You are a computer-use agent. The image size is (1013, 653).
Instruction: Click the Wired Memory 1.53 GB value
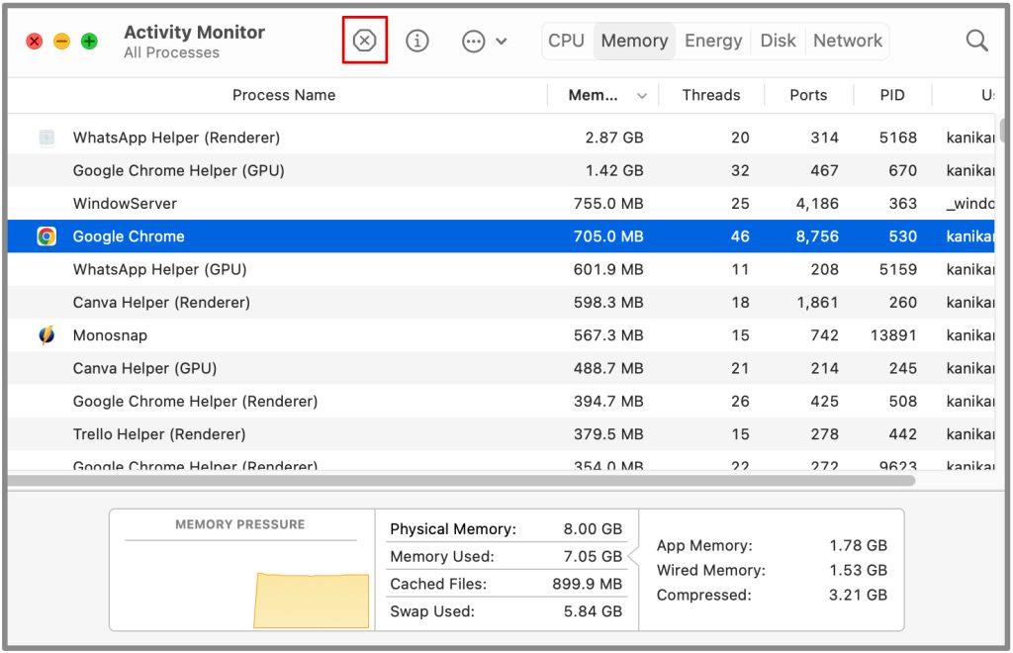858,570
